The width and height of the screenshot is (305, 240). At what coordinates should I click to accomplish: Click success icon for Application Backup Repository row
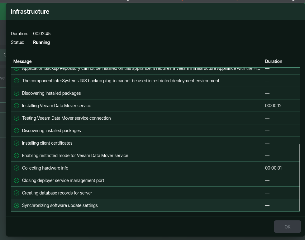pyautogui.click(x=17, y=69)
